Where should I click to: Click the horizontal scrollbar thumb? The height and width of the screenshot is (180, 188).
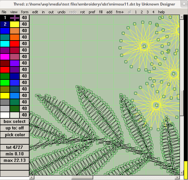pyautogui.click(x=82, y=177)
